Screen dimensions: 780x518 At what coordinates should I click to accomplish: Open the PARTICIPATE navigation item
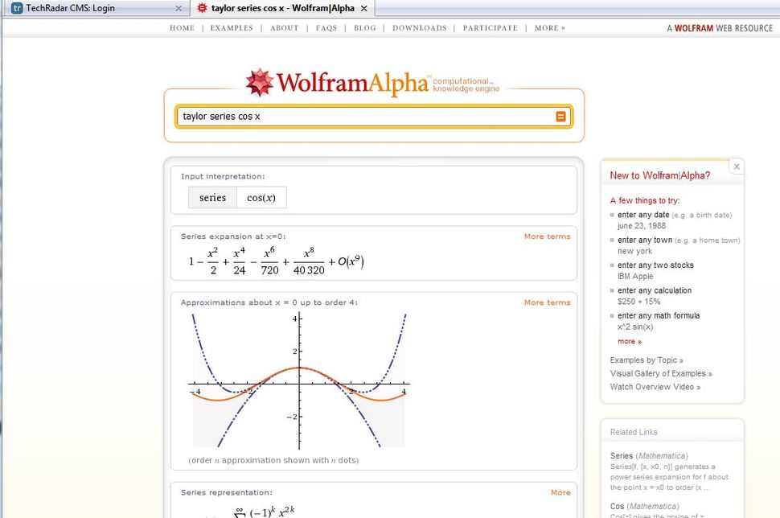coord(490,27)
